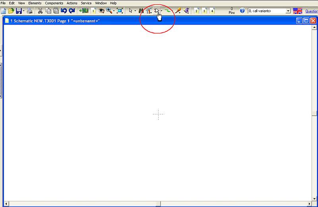Open the Components menu

pyautogui.click(x=54, y=3)
